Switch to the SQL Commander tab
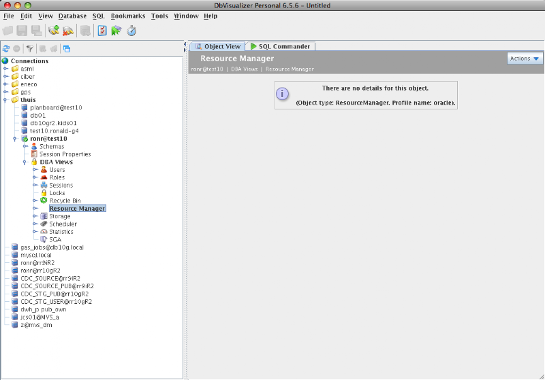 (x=280, y=46)
